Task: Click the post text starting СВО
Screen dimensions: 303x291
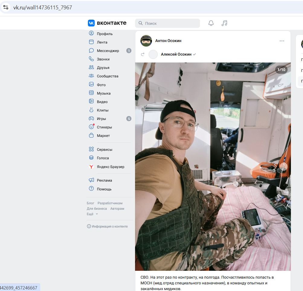Action: pyautogui.click(x=207, y=283)
